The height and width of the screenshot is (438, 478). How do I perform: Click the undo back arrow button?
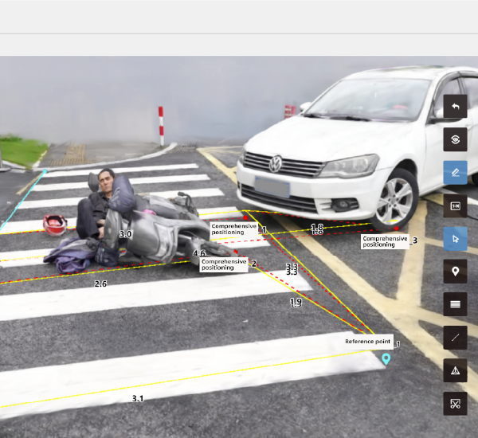pyautogui.click(x=455, y=106)
